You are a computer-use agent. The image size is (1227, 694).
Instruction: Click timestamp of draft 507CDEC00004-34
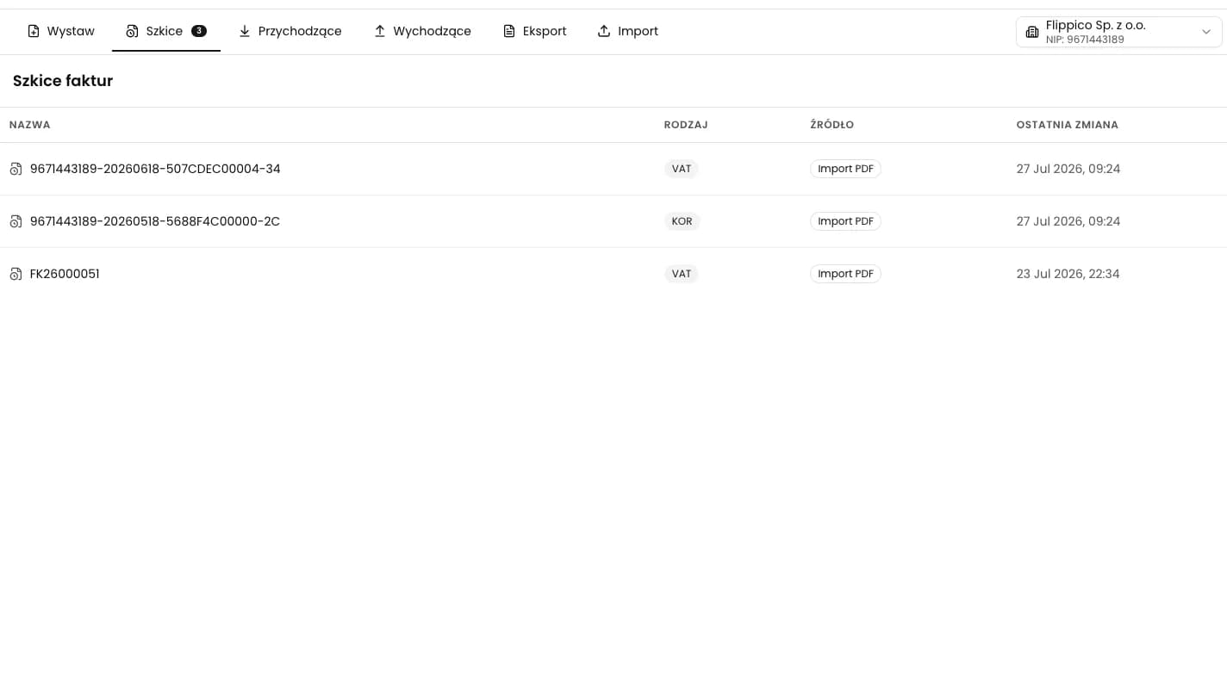click(x=1068, y=169)
